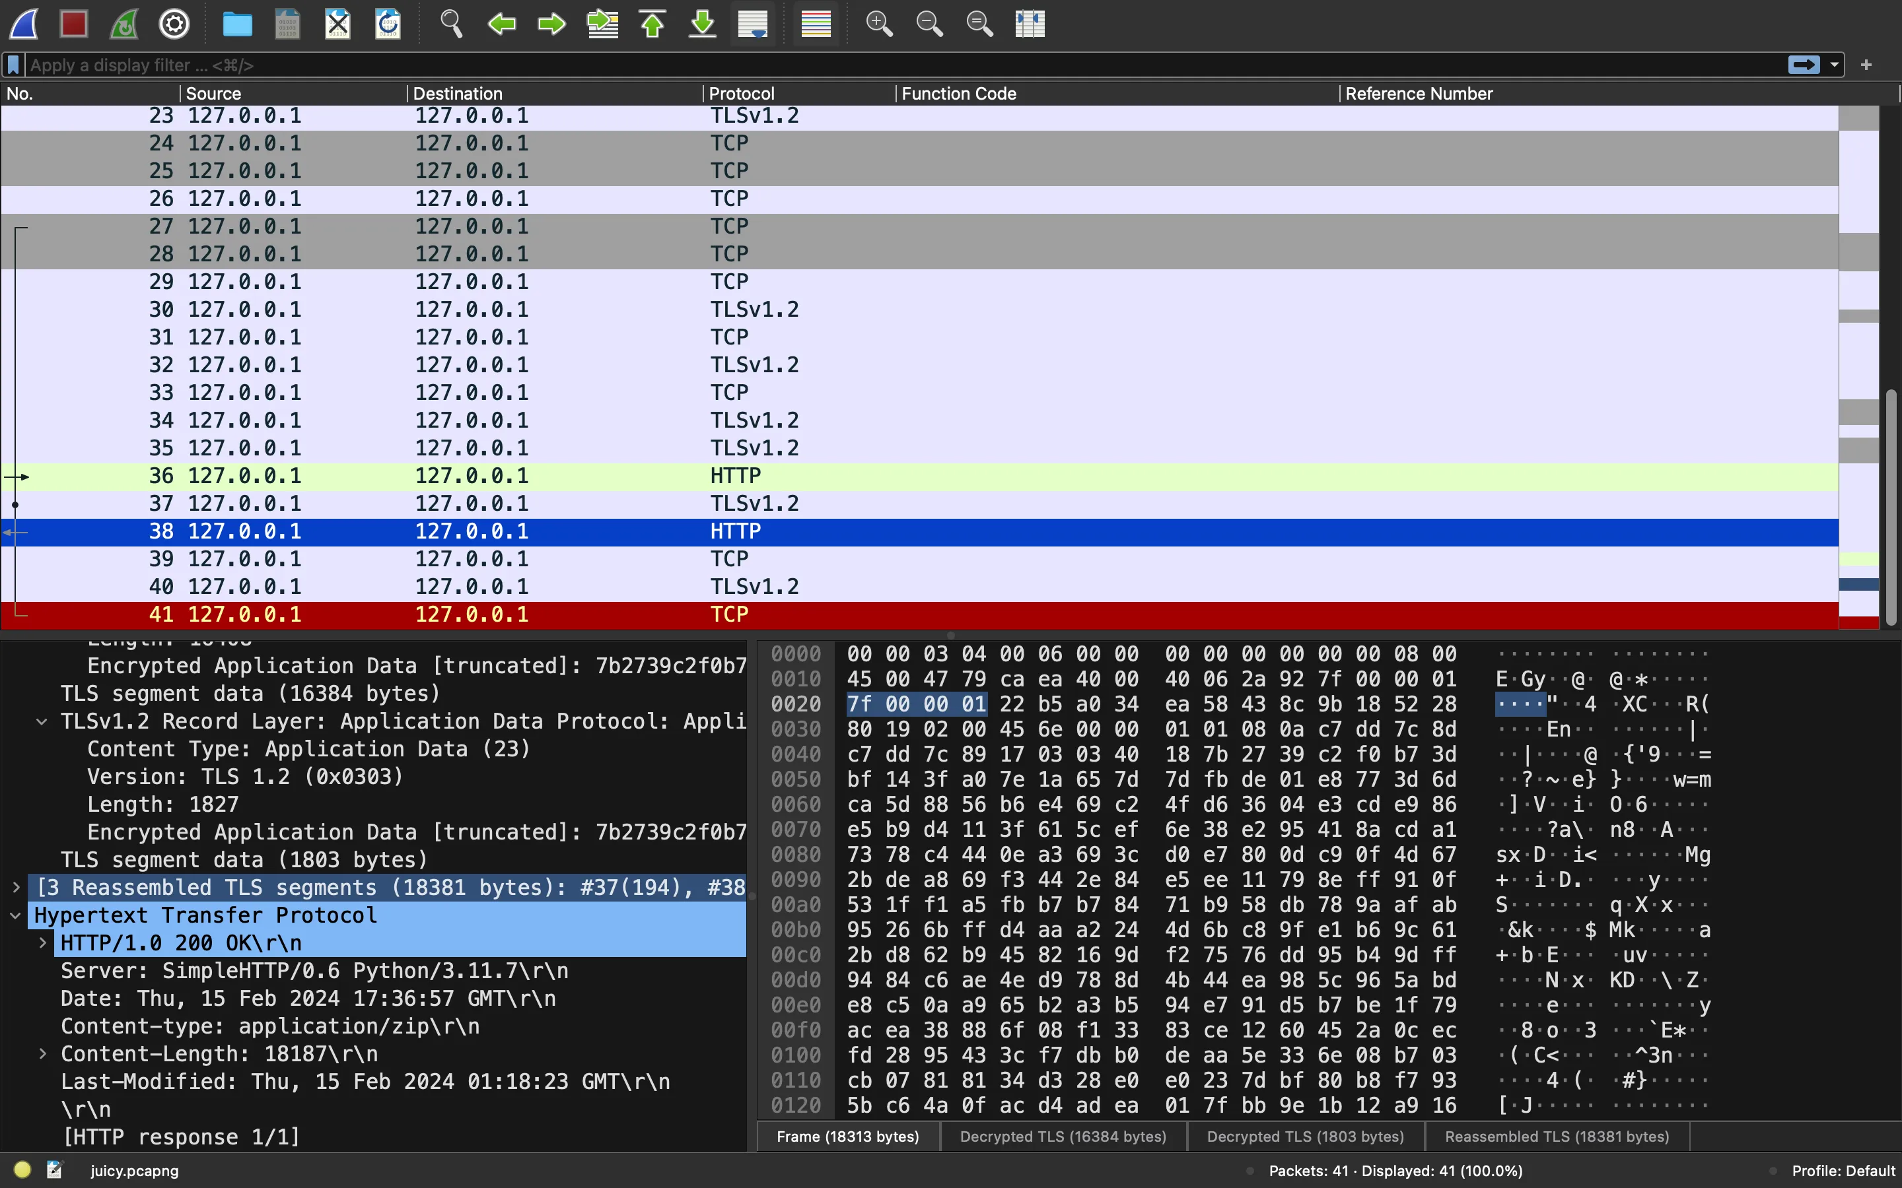Go to a specified packet
This screenshot has width=1902, height=1188.
[x=602, y=24]
